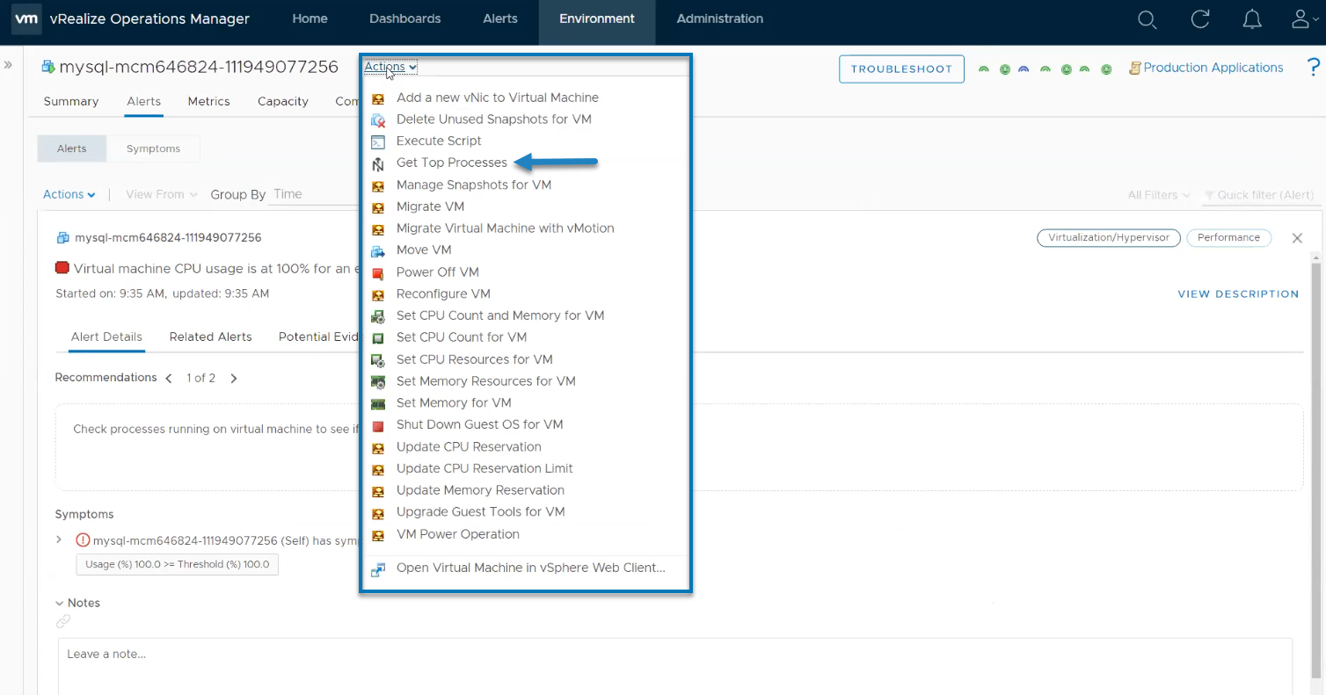Go to next recommendation arrow
This screenshot has width=1326, height=695.
pos(233,378)
